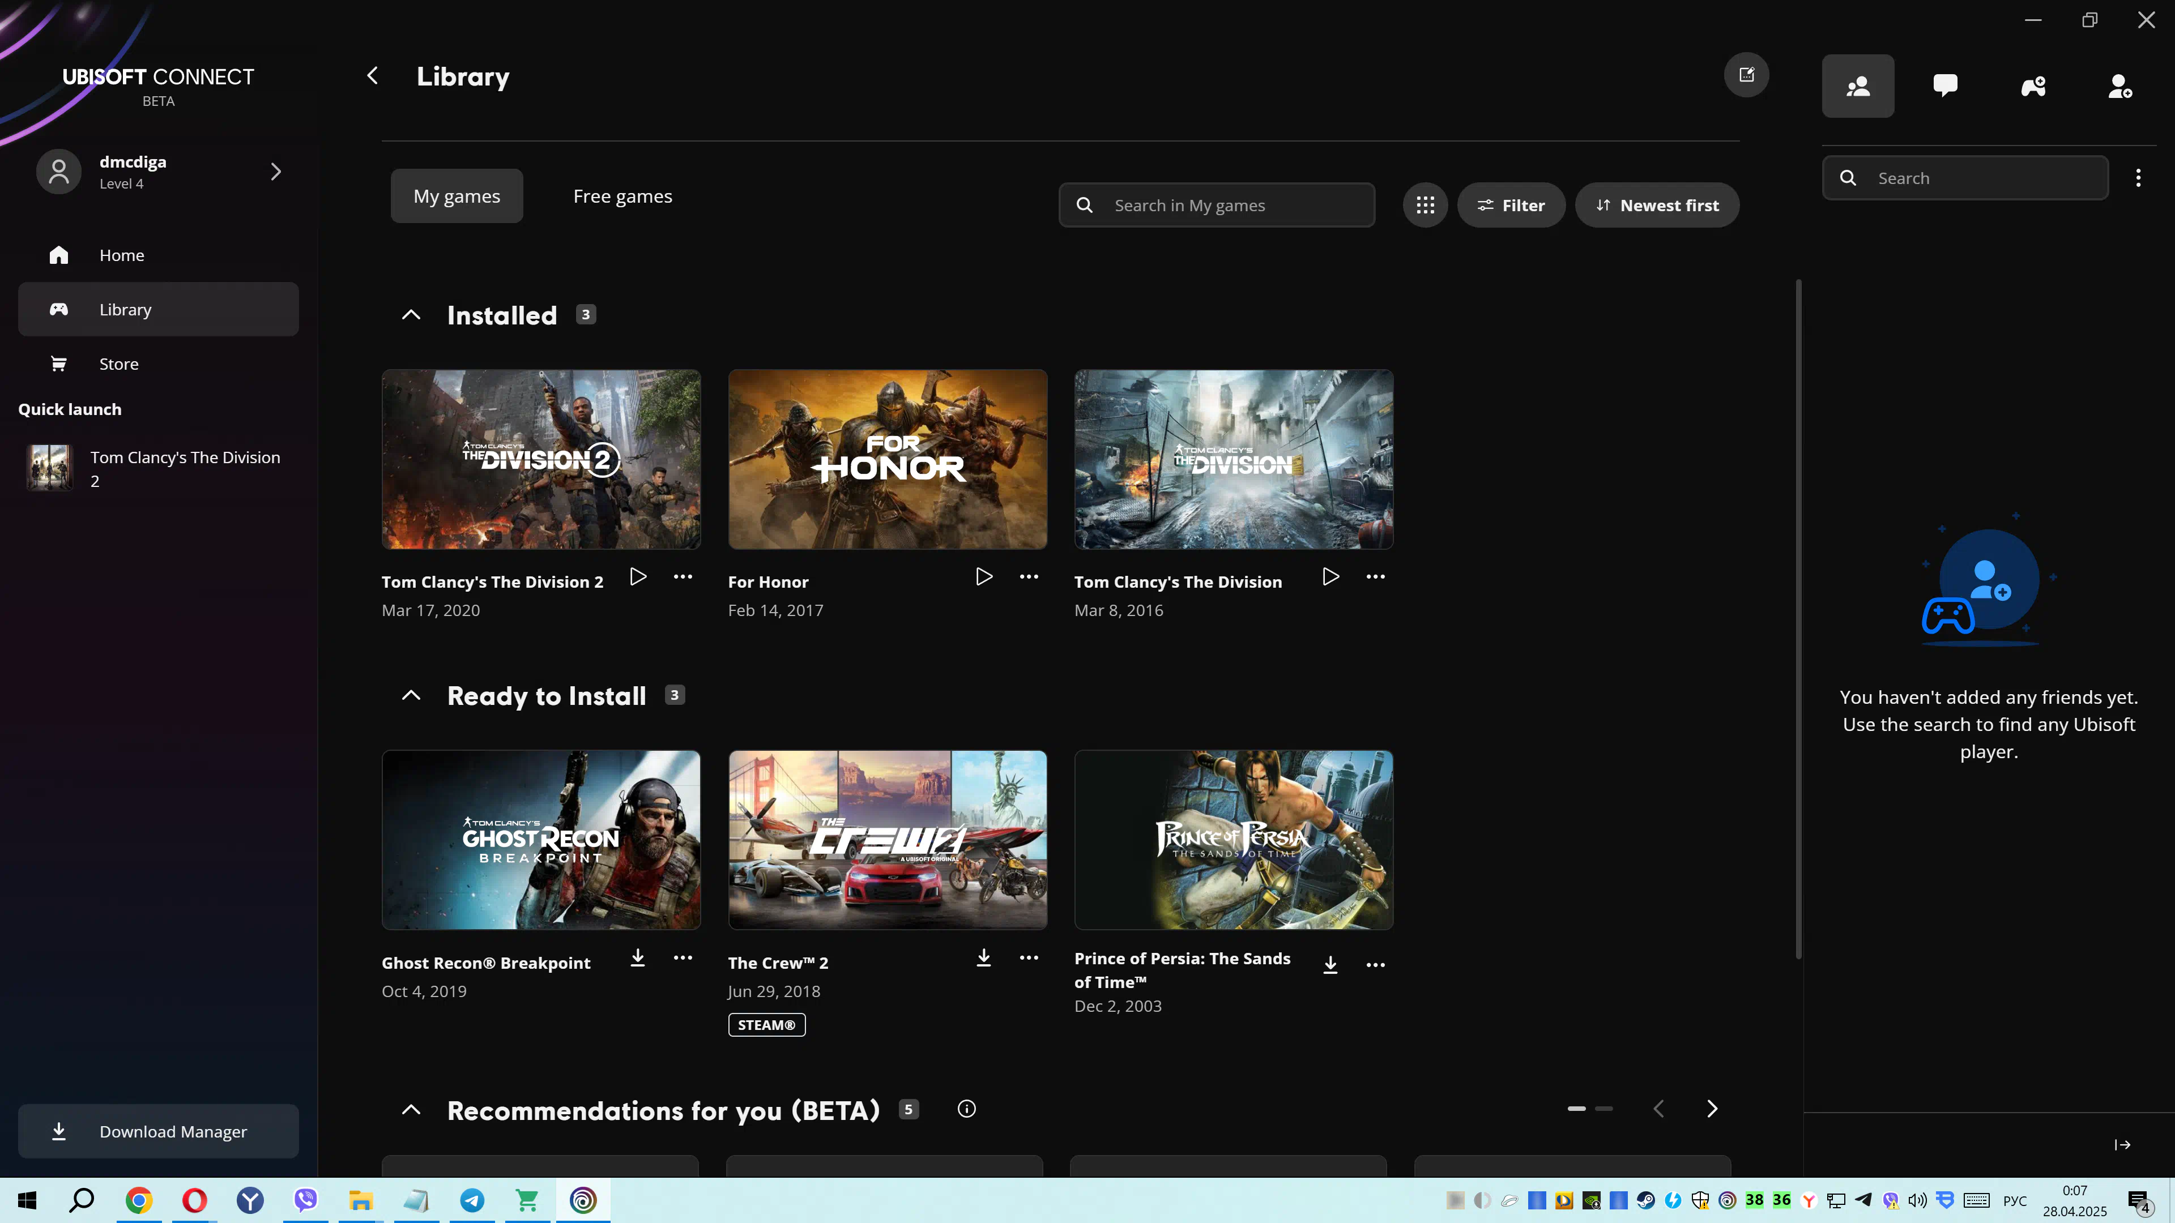This screenshot has width=2175, height=1223.
Task: Download The Crew 2
Action: 984,957
